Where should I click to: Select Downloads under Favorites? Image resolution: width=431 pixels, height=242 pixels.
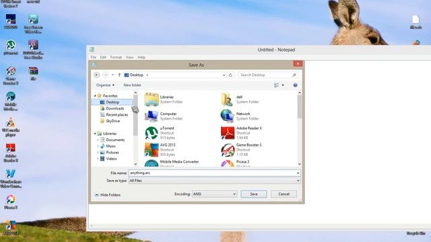[115, 108]
